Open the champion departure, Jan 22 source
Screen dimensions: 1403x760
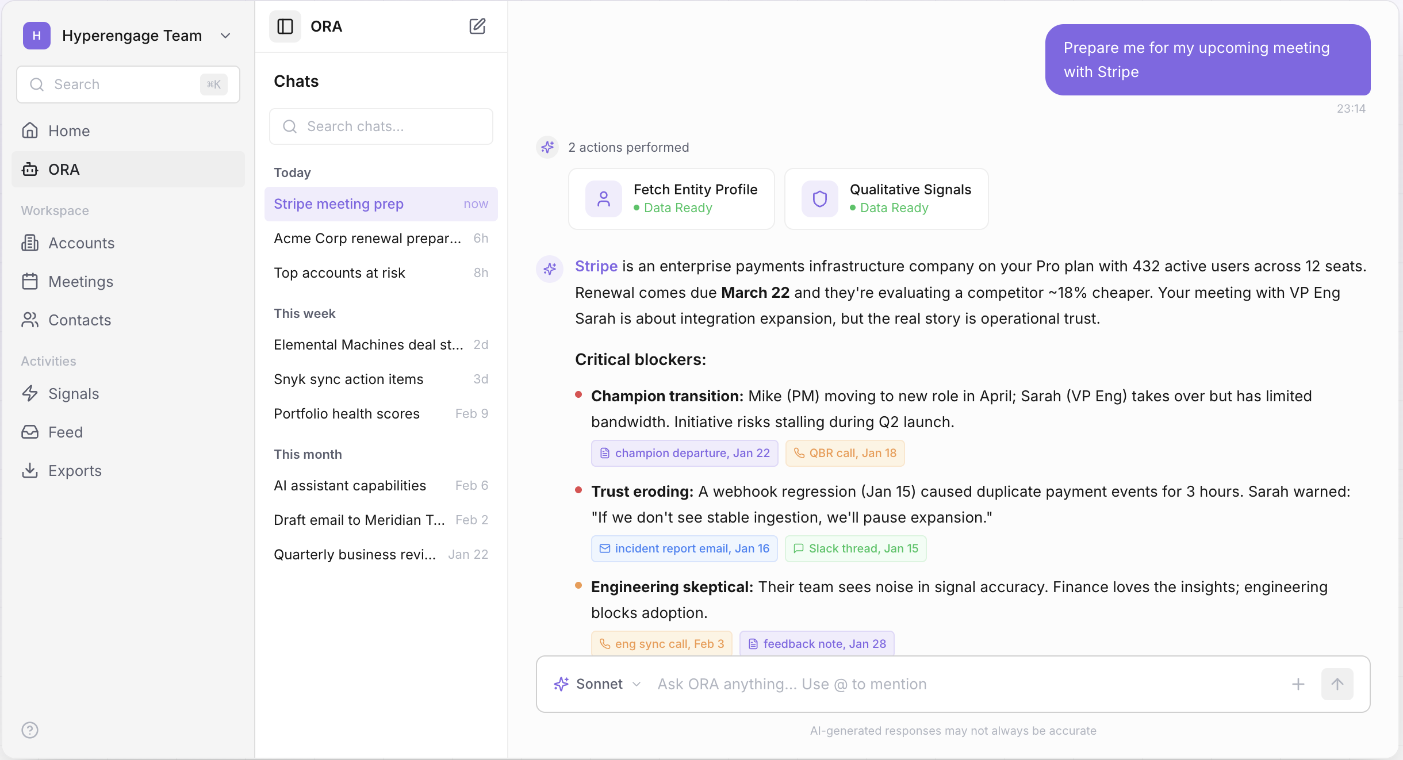point(684,453)
